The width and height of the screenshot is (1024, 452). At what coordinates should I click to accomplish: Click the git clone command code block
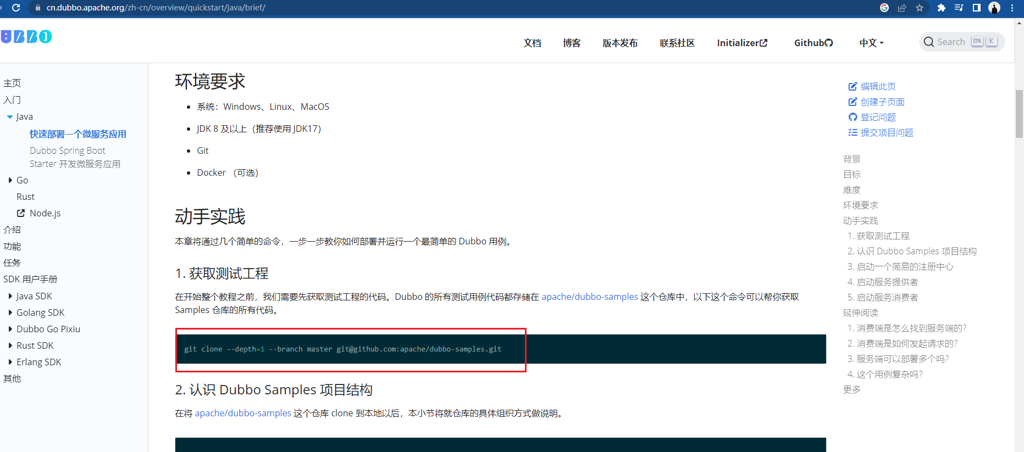501,349
